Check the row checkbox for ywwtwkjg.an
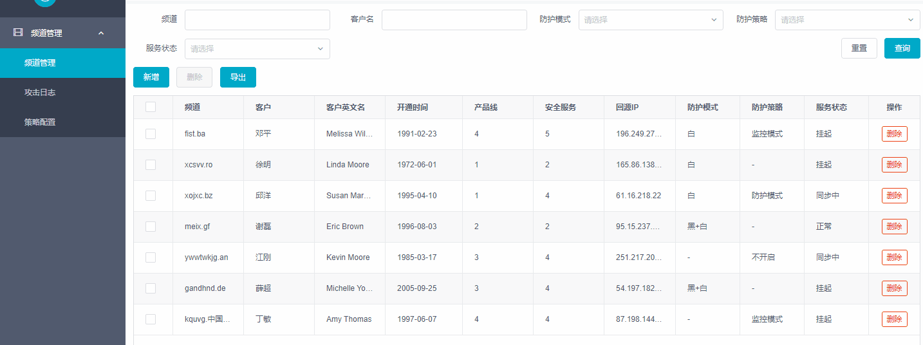The height and width of the screenshot is (345, 923). tap(151, 257)
